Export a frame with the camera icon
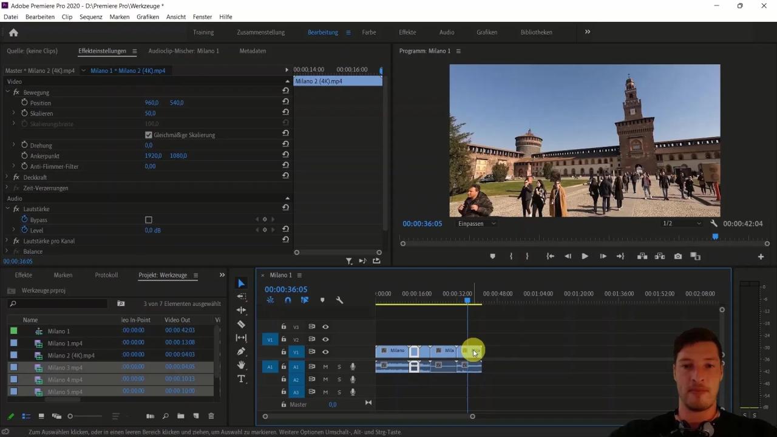This screenshot has width=777, height=437. (678, 256)
